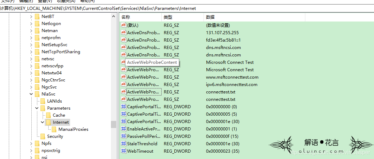The width and height of the screenshot is (374, 159).
Task: Click the Netman folder icon
Action: [37, 31]
